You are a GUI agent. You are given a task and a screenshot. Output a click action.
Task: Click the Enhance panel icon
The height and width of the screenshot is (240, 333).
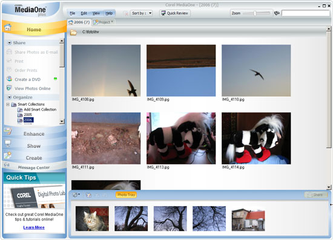8,131
